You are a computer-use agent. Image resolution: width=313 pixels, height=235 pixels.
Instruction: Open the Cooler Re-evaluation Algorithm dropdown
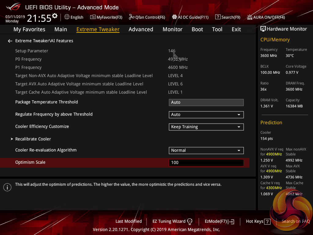[206, 151]
